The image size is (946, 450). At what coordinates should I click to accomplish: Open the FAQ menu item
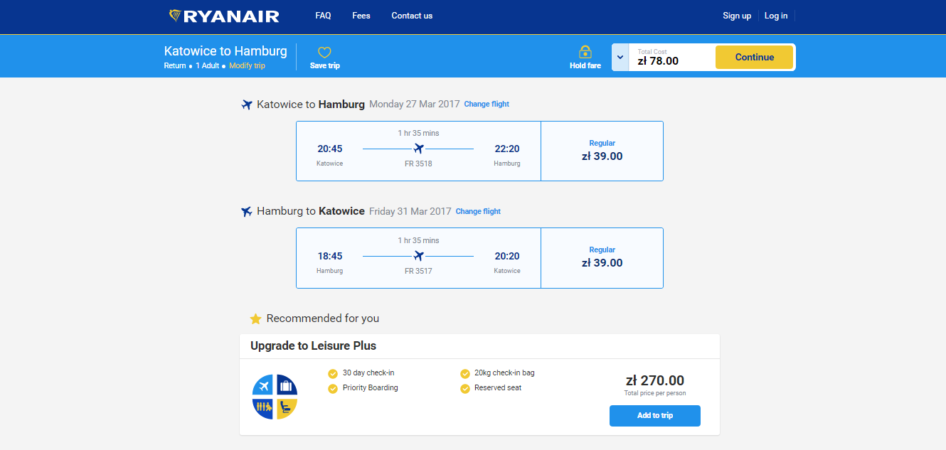click(x=323, y=16)
